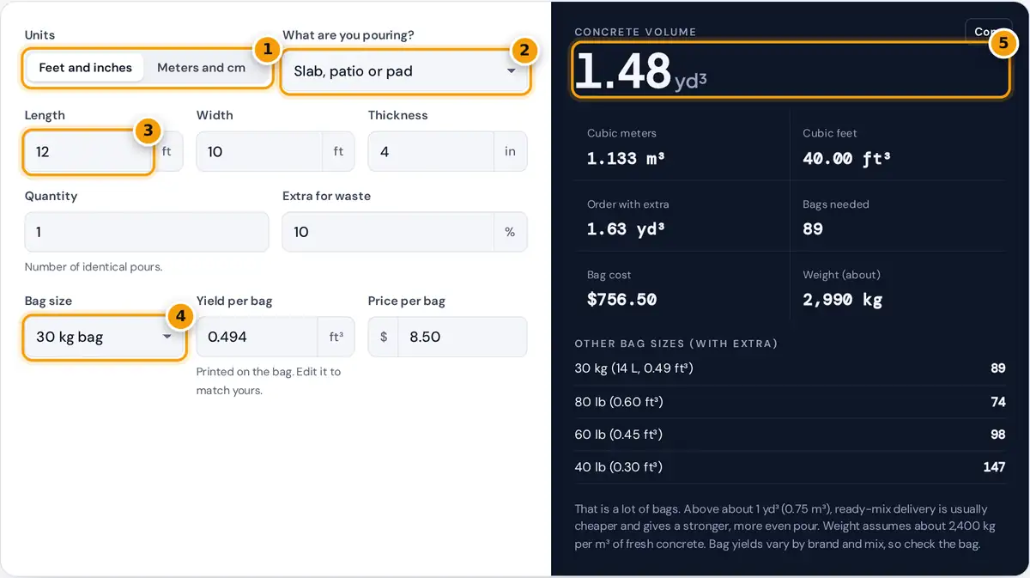Click the Copy button in results panel
The height and width of the screenshot is (578, 1030).
click(989, 31)
